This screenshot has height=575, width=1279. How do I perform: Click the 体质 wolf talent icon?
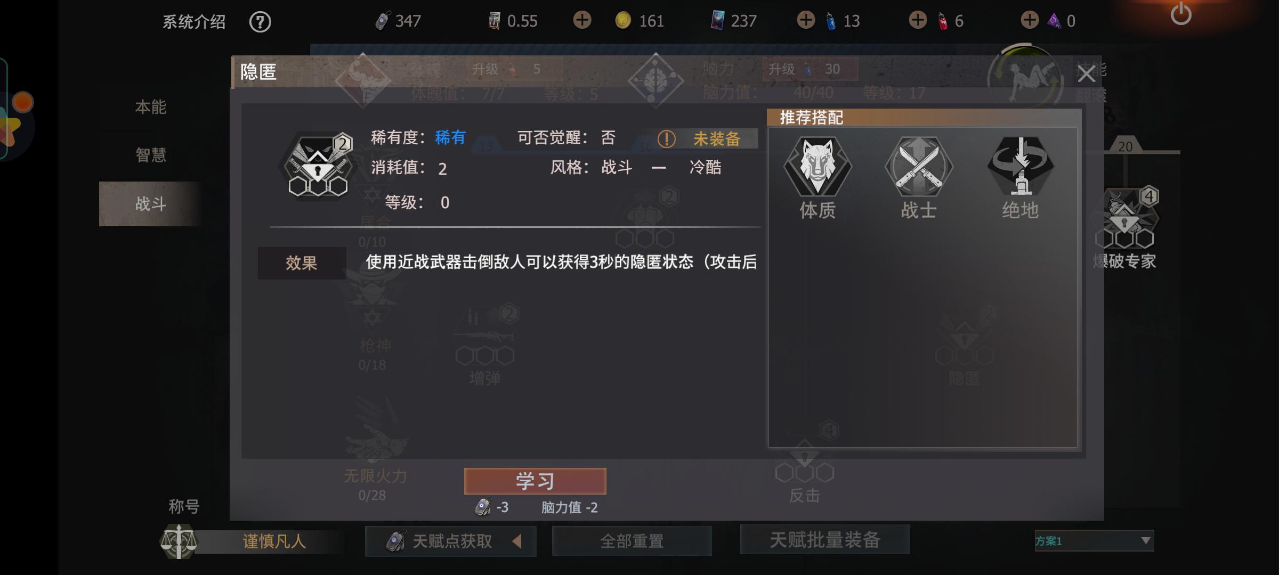[x=817, y=166]
